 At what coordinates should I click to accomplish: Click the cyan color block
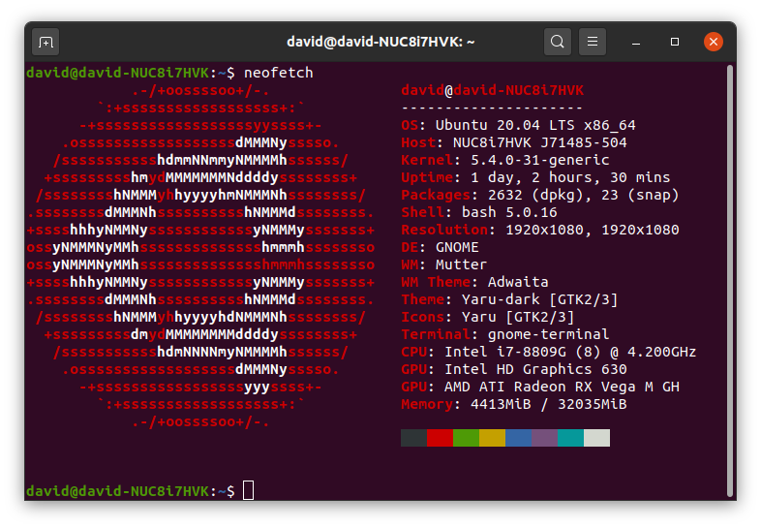[x=571, y=438]
